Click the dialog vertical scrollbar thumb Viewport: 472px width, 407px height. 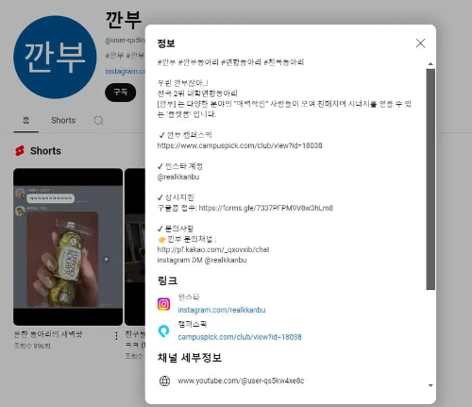tap(430, 179)
